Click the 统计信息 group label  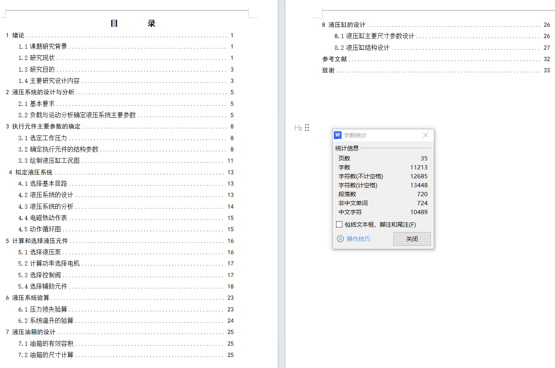347,148
